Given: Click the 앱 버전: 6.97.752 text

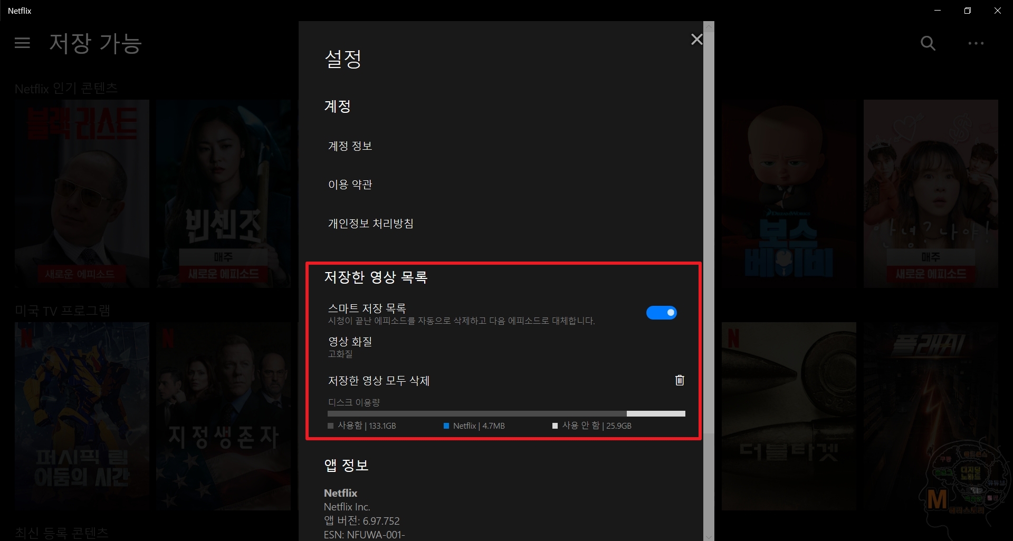Looking at the screenshot, I should click(x=361, y=521).
